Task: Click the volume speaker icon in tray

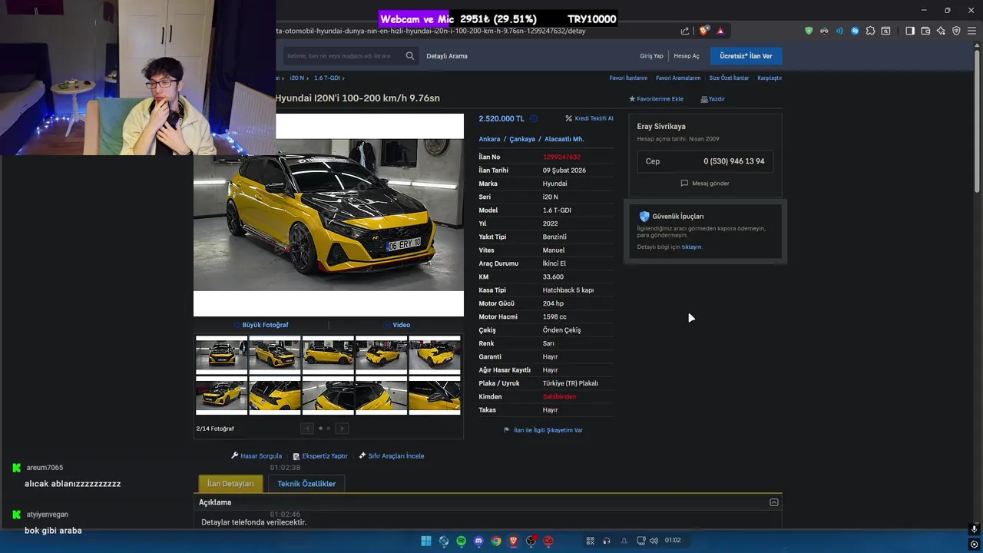Action: [654, 541]
